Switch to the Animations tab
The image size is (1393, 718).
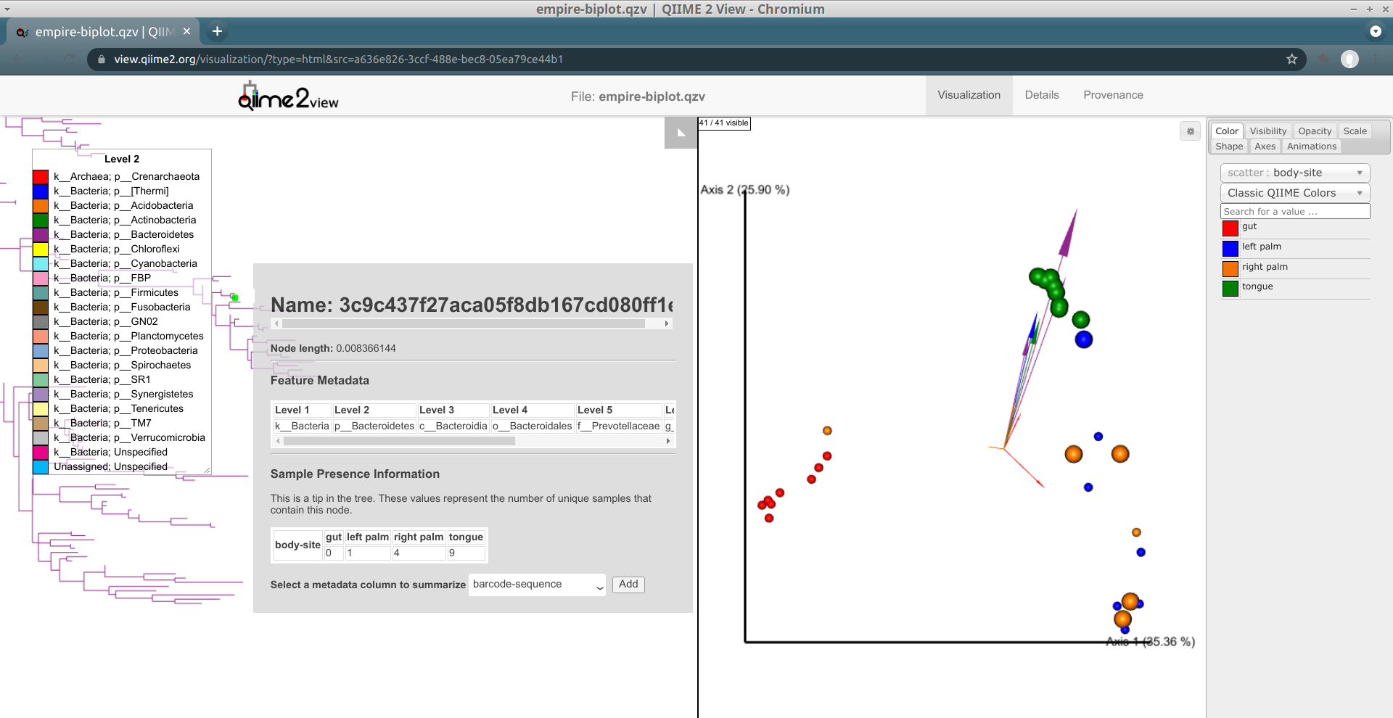(1311, 147)
